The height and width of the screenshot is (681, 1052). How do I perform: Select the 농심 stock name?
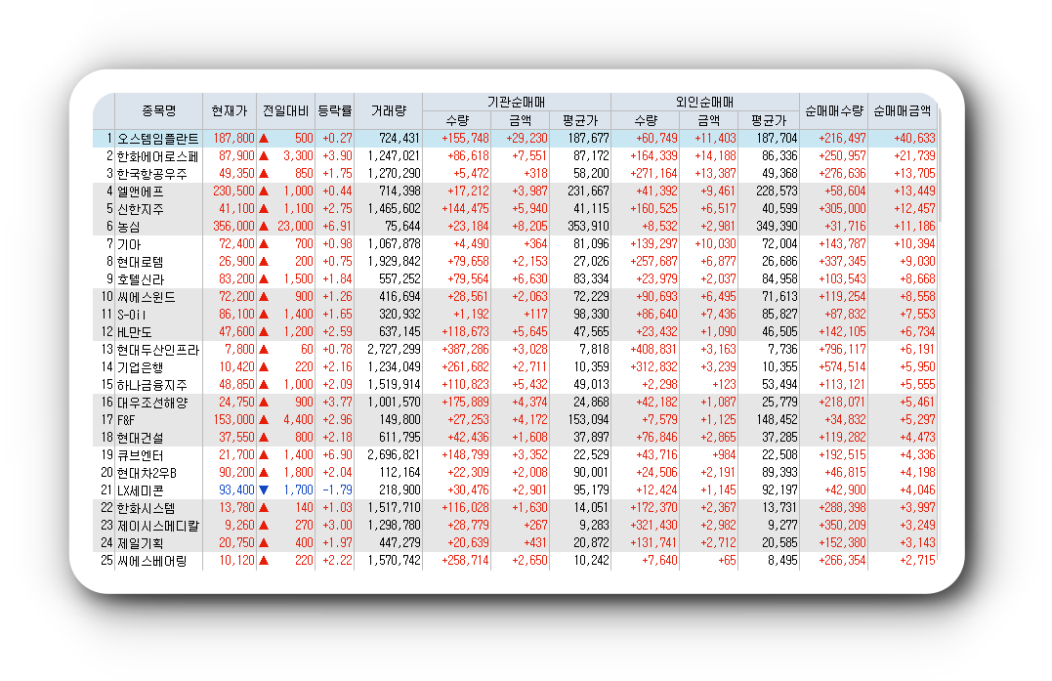pos(128,226)
